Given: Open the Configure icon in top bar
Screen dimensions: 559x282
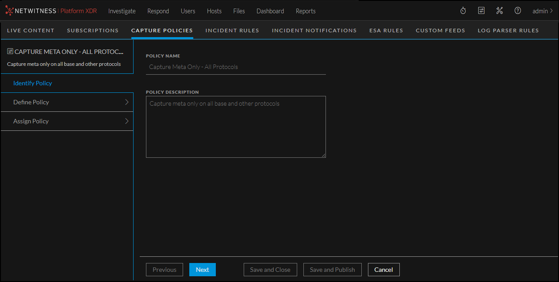Looking at the screenshot, I should pyautogui.click(x=481, y=11).
